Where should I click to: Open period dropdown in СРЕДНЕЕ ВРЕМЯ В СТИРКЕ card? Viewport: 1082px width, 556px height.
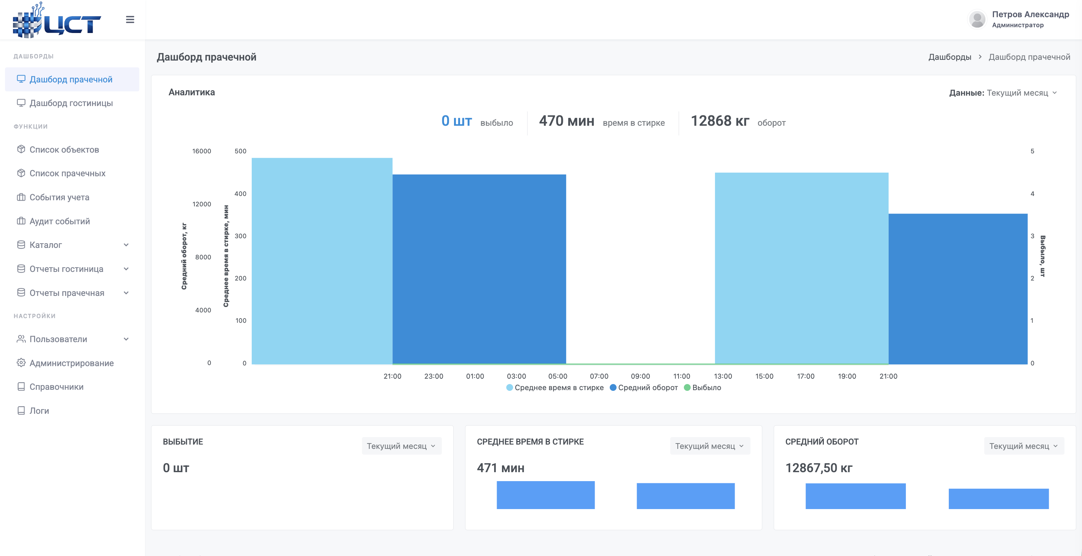pos(710,446)
